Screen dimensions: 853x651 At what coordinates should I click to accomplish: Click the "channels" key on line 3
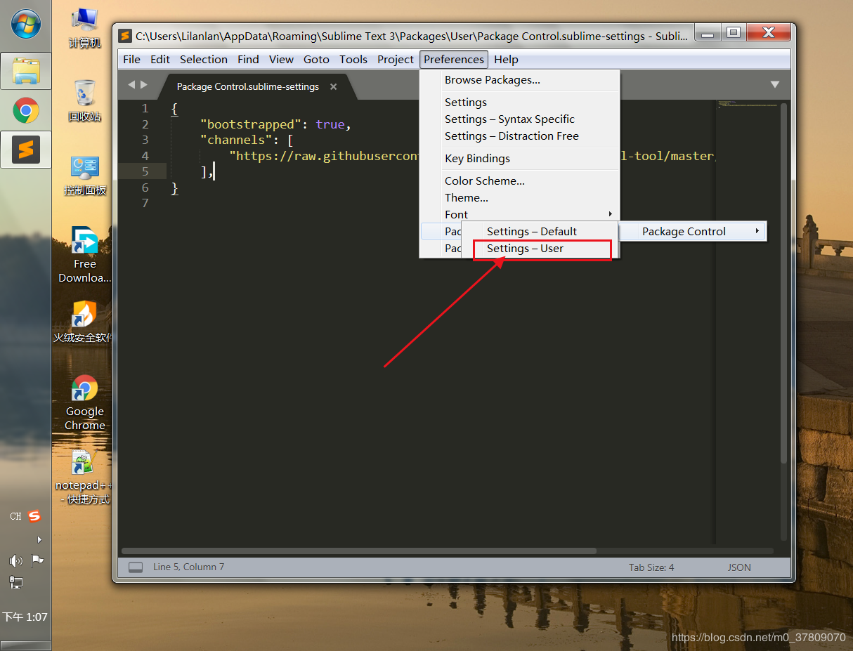(236, 140)
